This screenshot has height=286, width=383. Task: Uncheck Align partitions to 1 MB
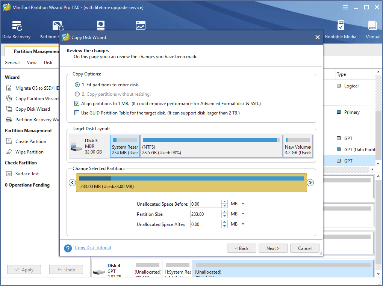tap(77, 103)
